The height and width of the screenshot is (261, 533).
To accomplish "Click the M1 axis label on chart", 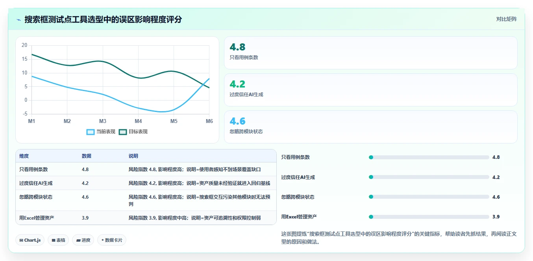I will 31,121.
